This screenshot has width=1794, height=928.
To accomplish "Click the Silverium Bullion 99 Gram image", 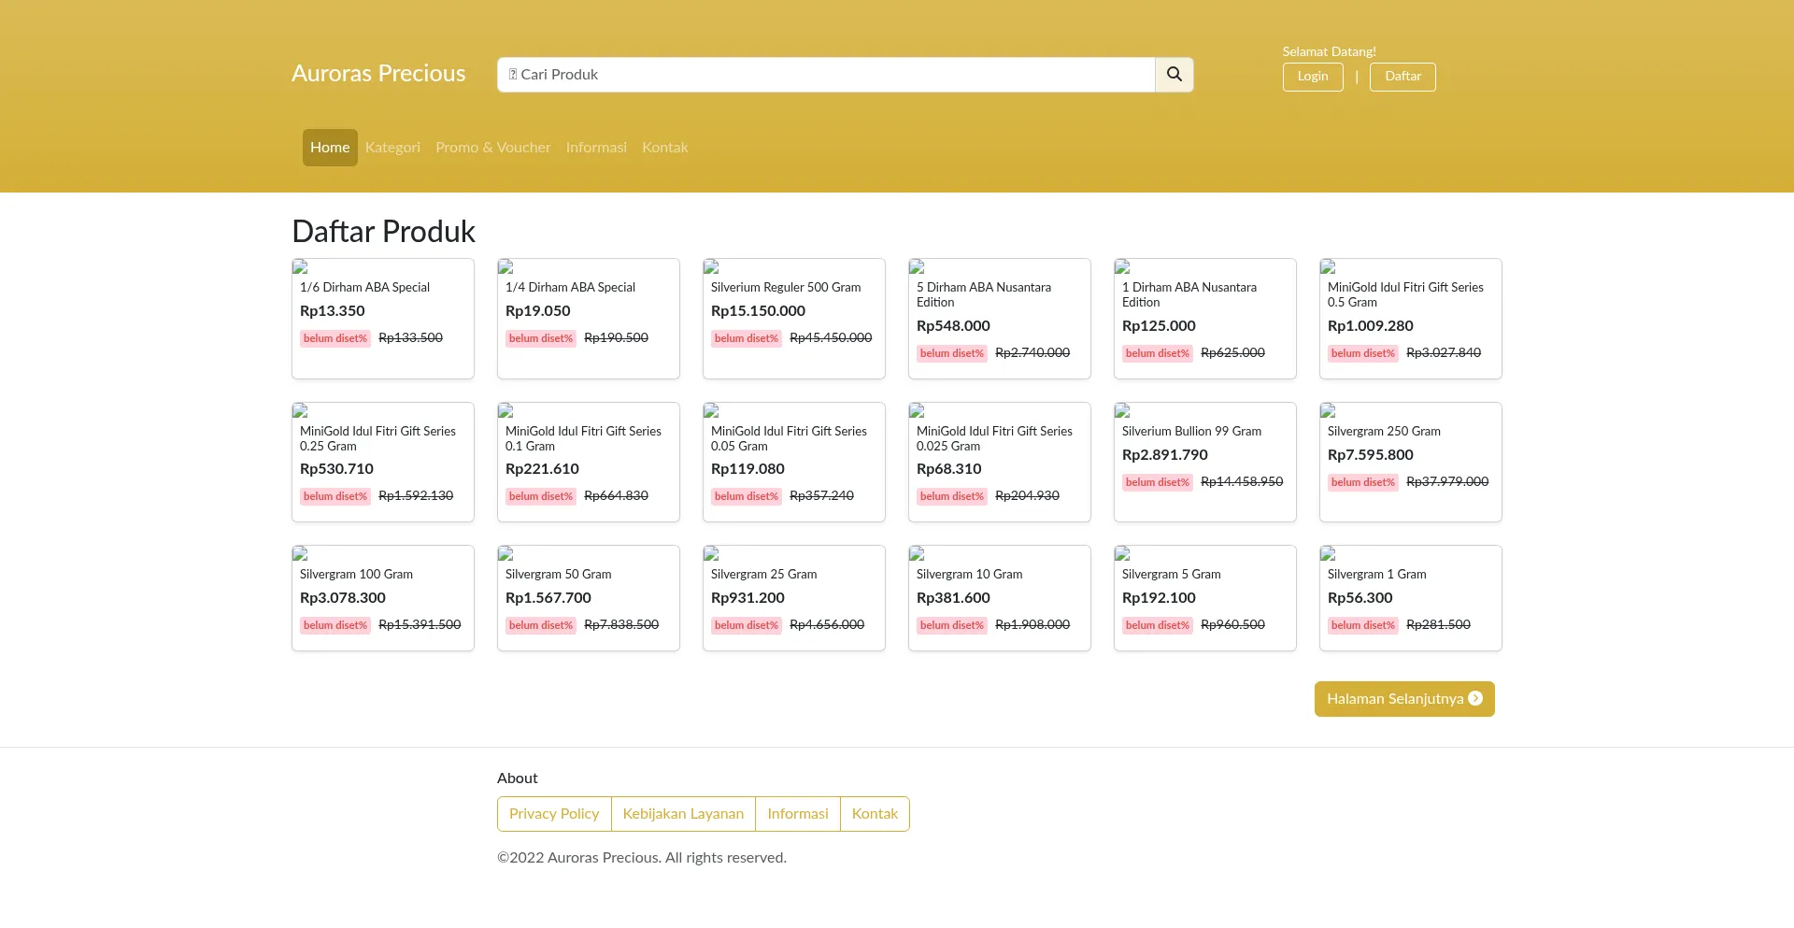I will [x=1122, y=411].
